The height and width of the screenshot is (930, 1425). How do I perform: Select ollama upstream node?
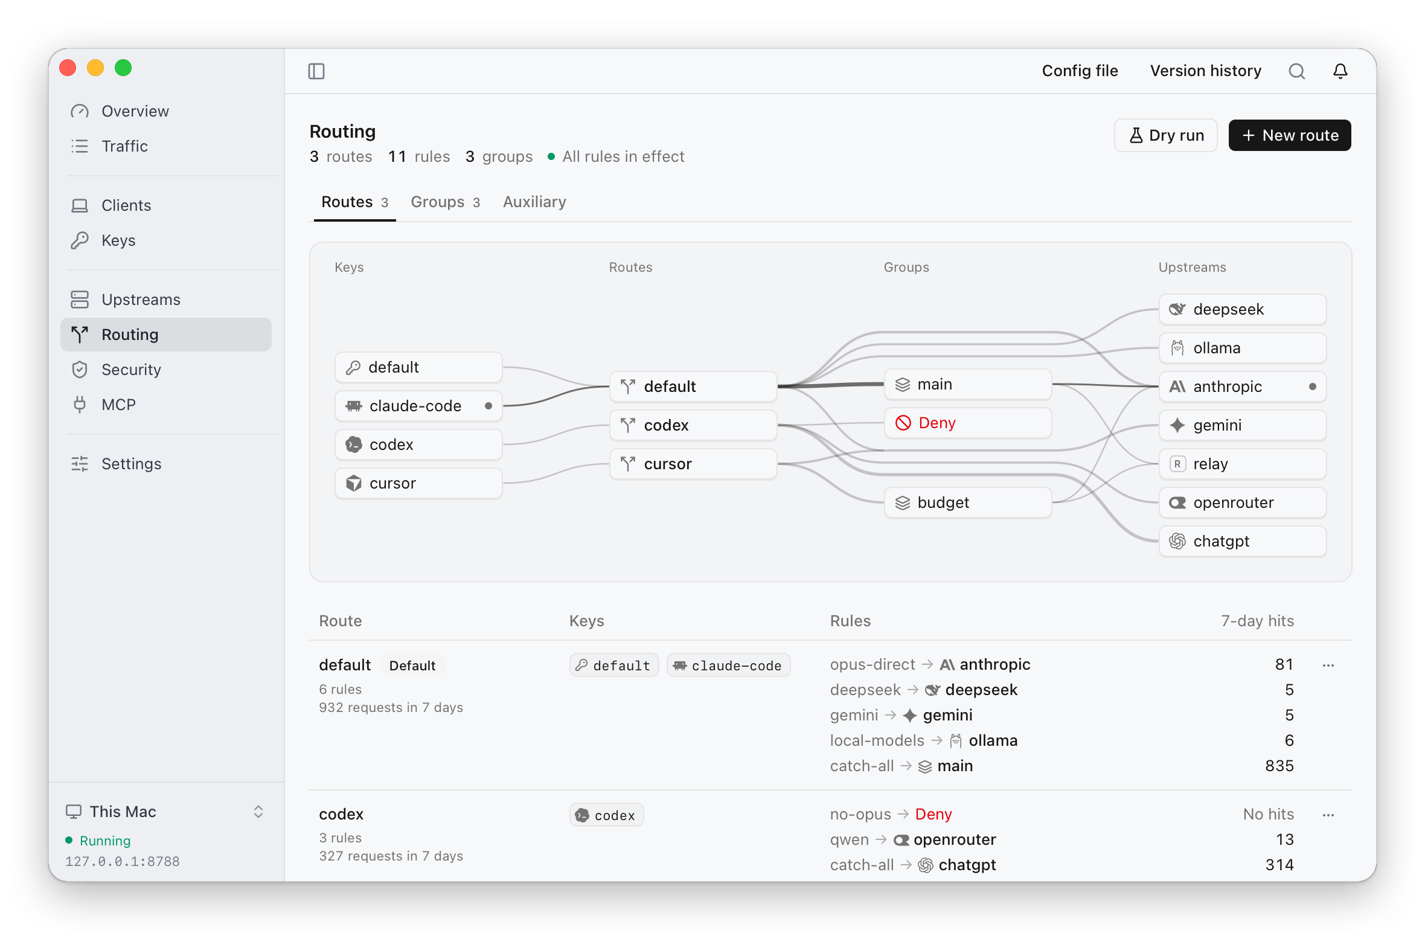point(1243,348)
